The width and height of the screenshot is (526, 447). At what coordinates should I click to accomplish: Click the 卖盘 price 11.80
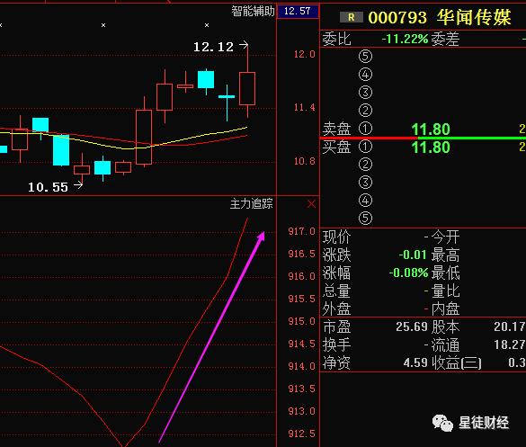point(431,130)
